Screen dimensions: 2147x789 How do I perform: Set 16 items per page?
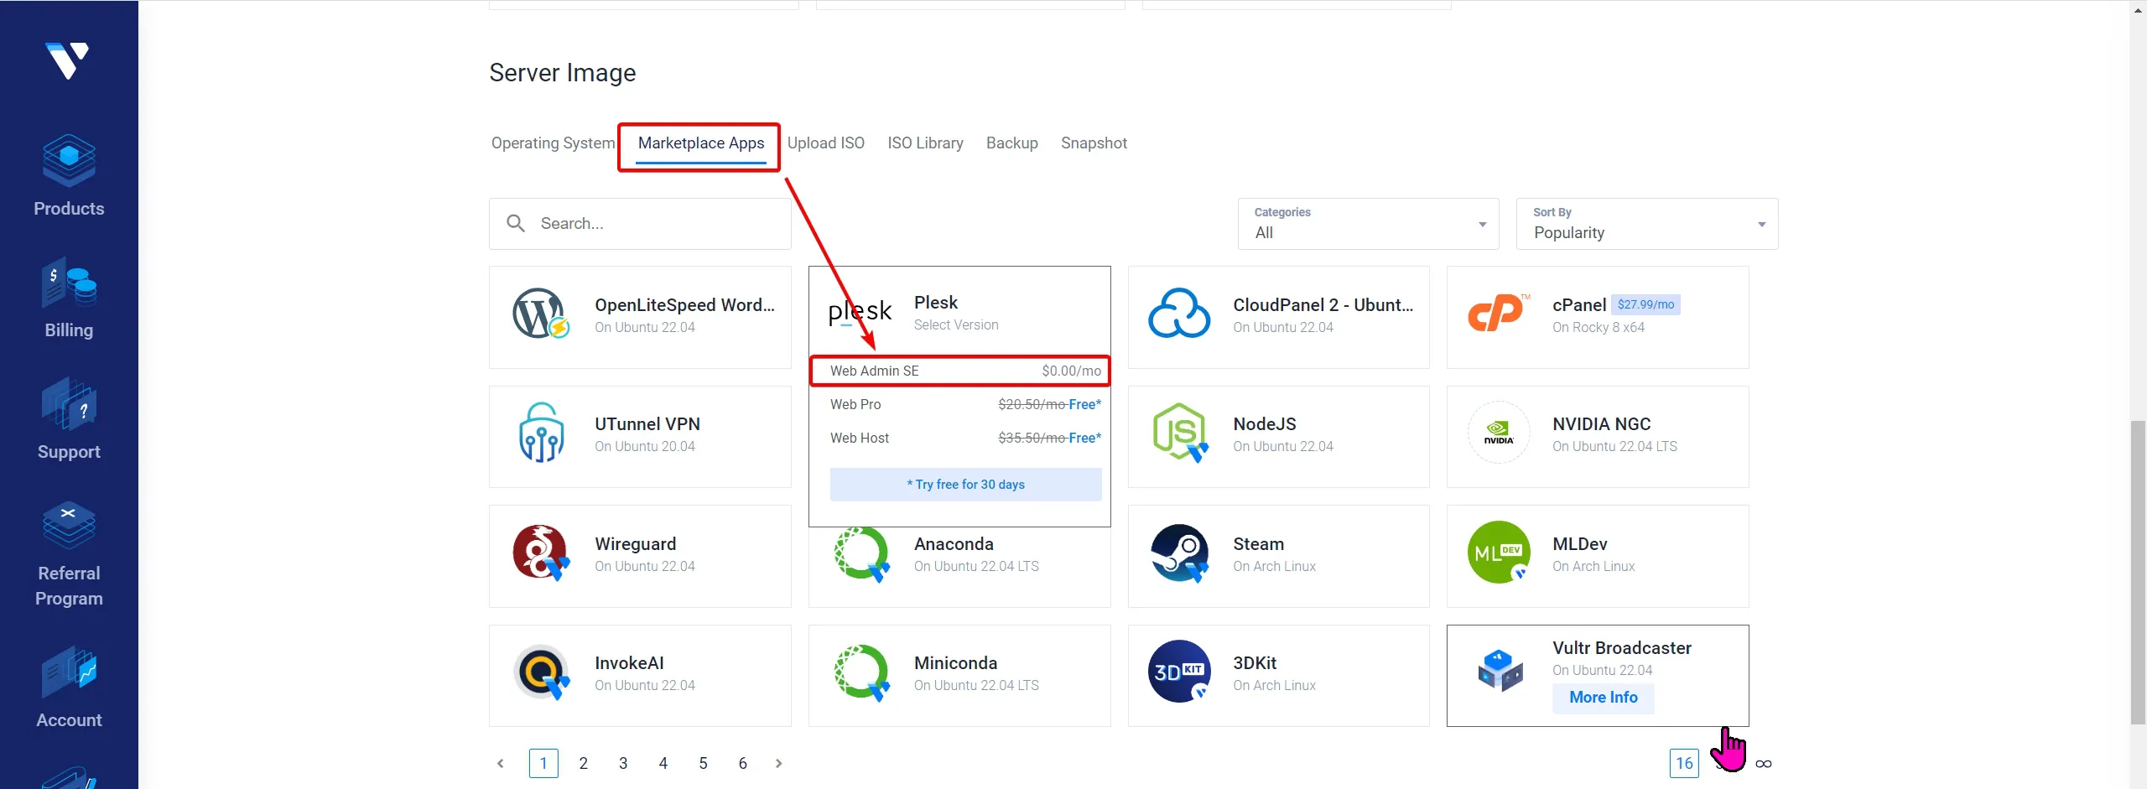click(x=1684, y=763)
